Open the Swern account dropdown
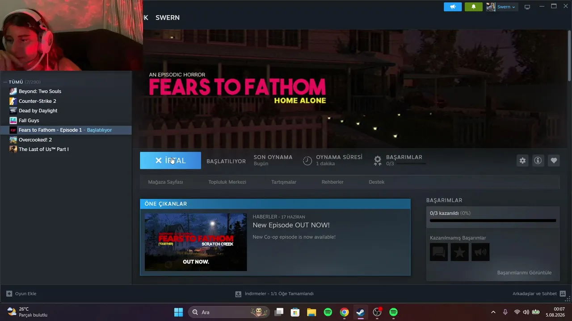The height and width of the screenshot is (321, 572). [x=505, y=7]
